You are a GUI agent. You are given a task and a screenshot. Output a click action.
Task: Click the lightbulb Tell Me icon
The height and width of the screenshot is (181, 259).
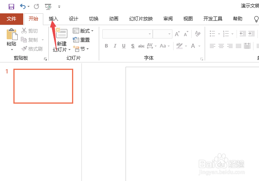pyautogui.click(x=256, y=19)
